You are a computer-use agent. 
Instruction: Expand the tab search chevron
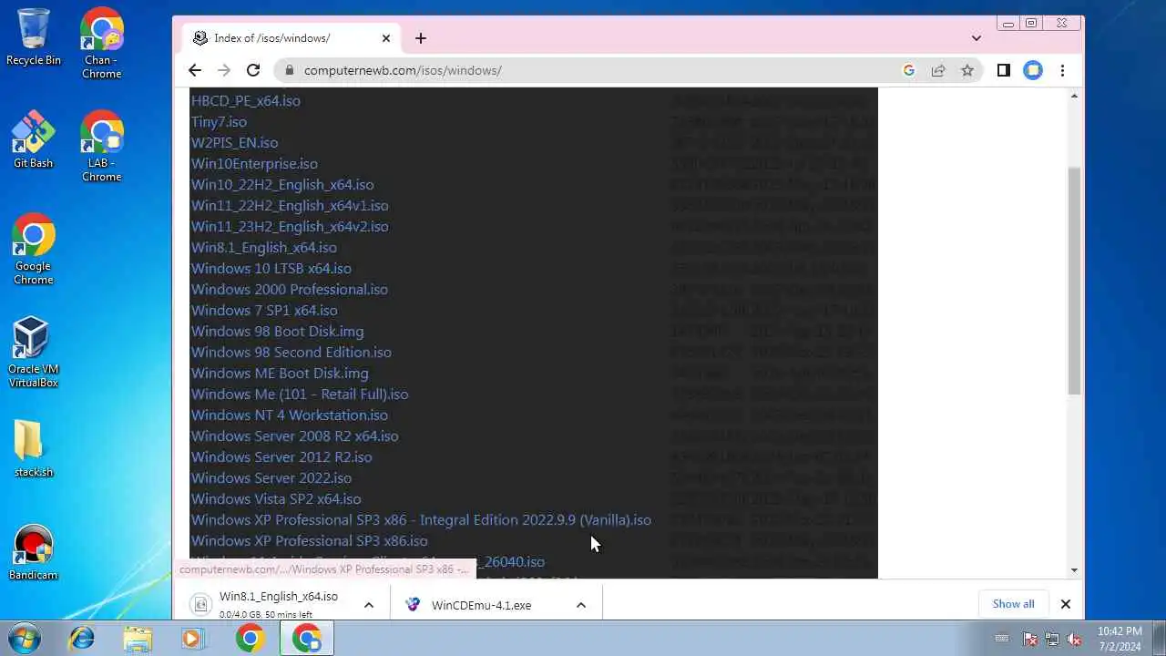click(977, 38)
